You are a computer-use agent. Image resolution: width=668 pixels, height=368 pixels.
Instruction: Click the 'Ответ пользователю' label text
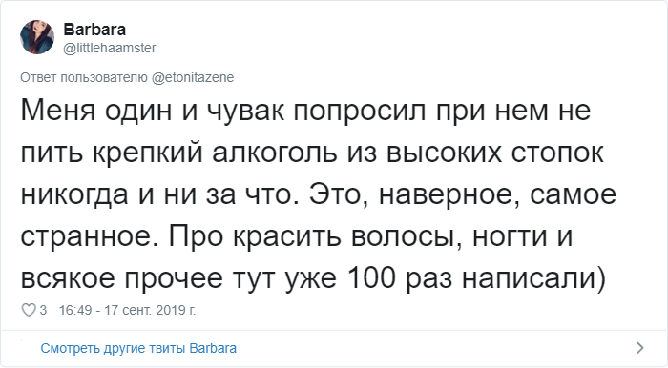click(84, 77)
